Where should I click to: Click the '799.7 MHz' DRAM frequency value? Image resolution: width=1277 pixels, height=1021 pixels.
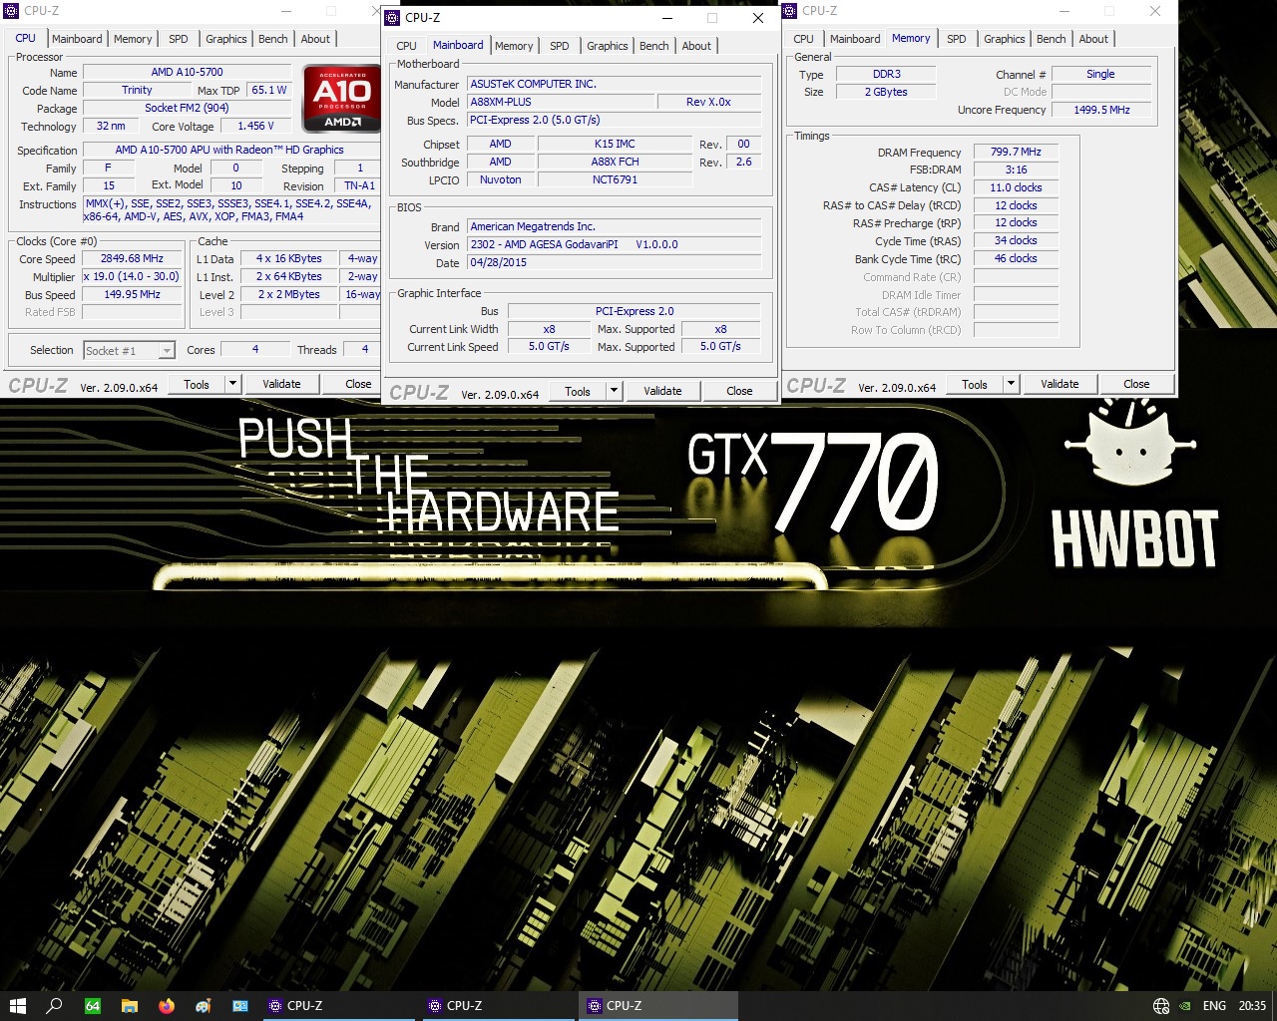(1016, 152)
